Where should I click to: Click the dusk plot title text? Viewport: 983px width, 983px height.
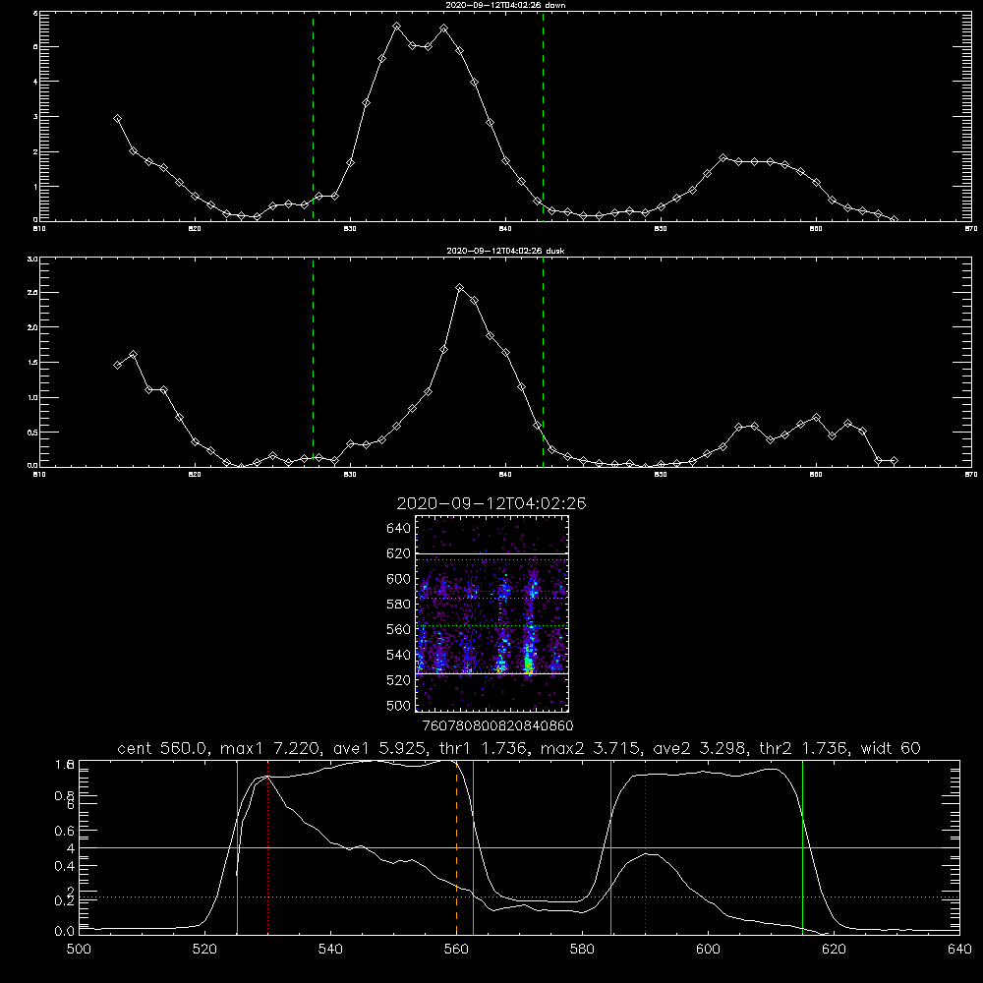505,251
